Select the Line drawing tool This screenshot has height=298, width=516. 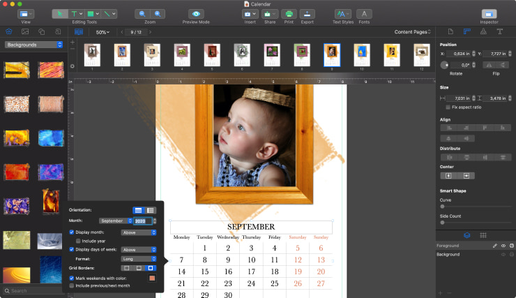pyautogui.click(x=109, y=14)
